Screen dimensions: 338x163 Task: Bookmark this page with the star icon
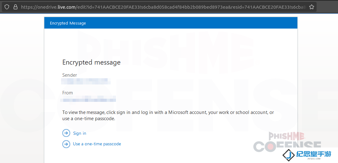tap(311, 7)
